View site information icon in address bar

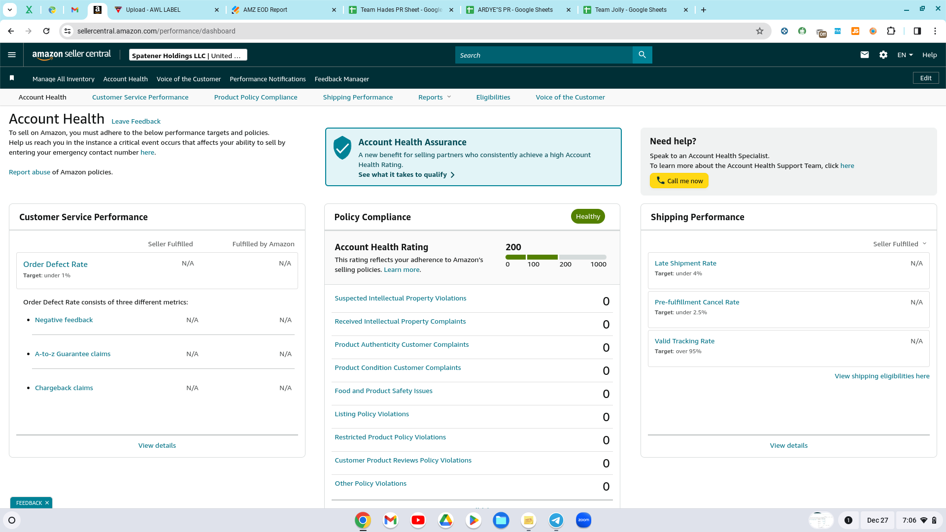(x=68, y=31)
